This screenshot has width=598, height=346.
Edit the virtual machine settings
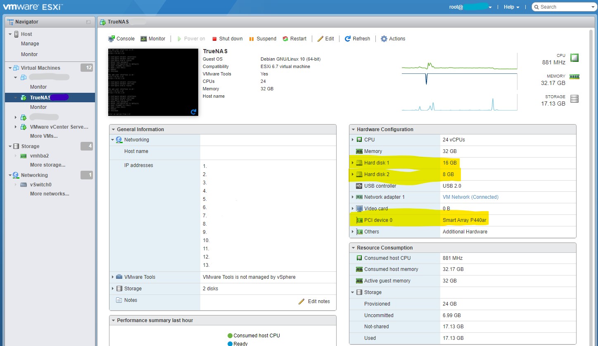tap(325, 39)
